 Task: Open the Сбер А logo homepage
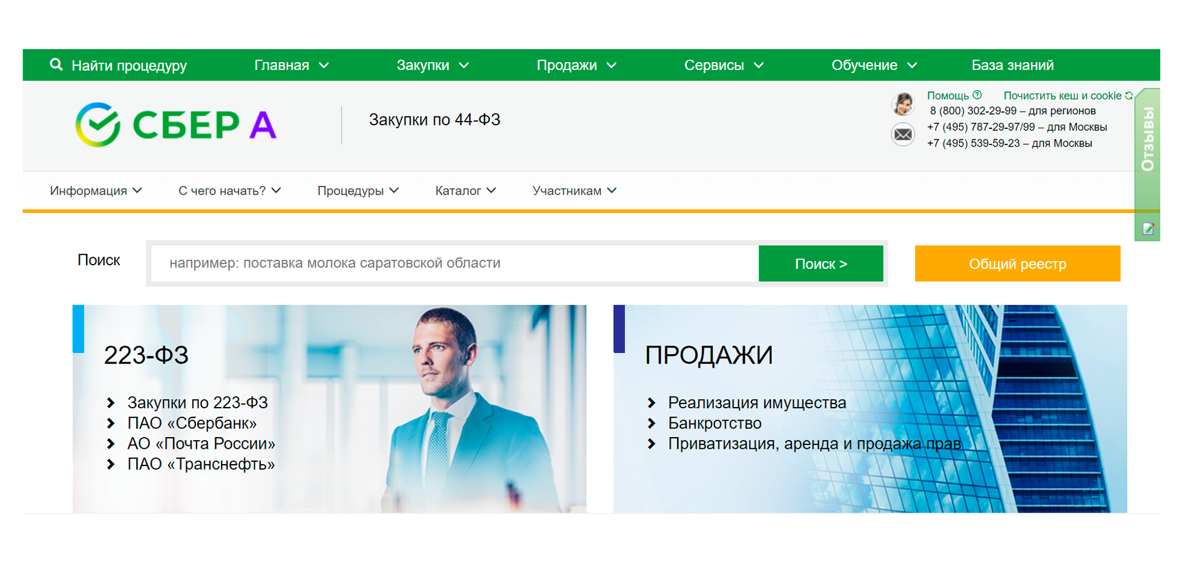click(x=176, y=125)
